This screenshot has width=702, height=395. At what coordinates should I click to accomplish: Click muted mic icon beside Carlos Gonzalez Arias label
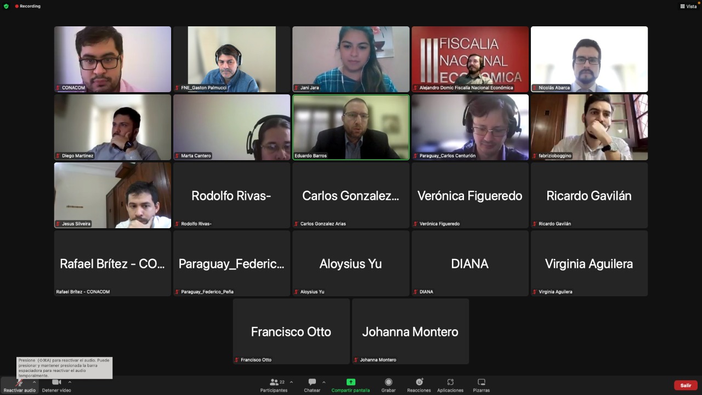(296, 224)
